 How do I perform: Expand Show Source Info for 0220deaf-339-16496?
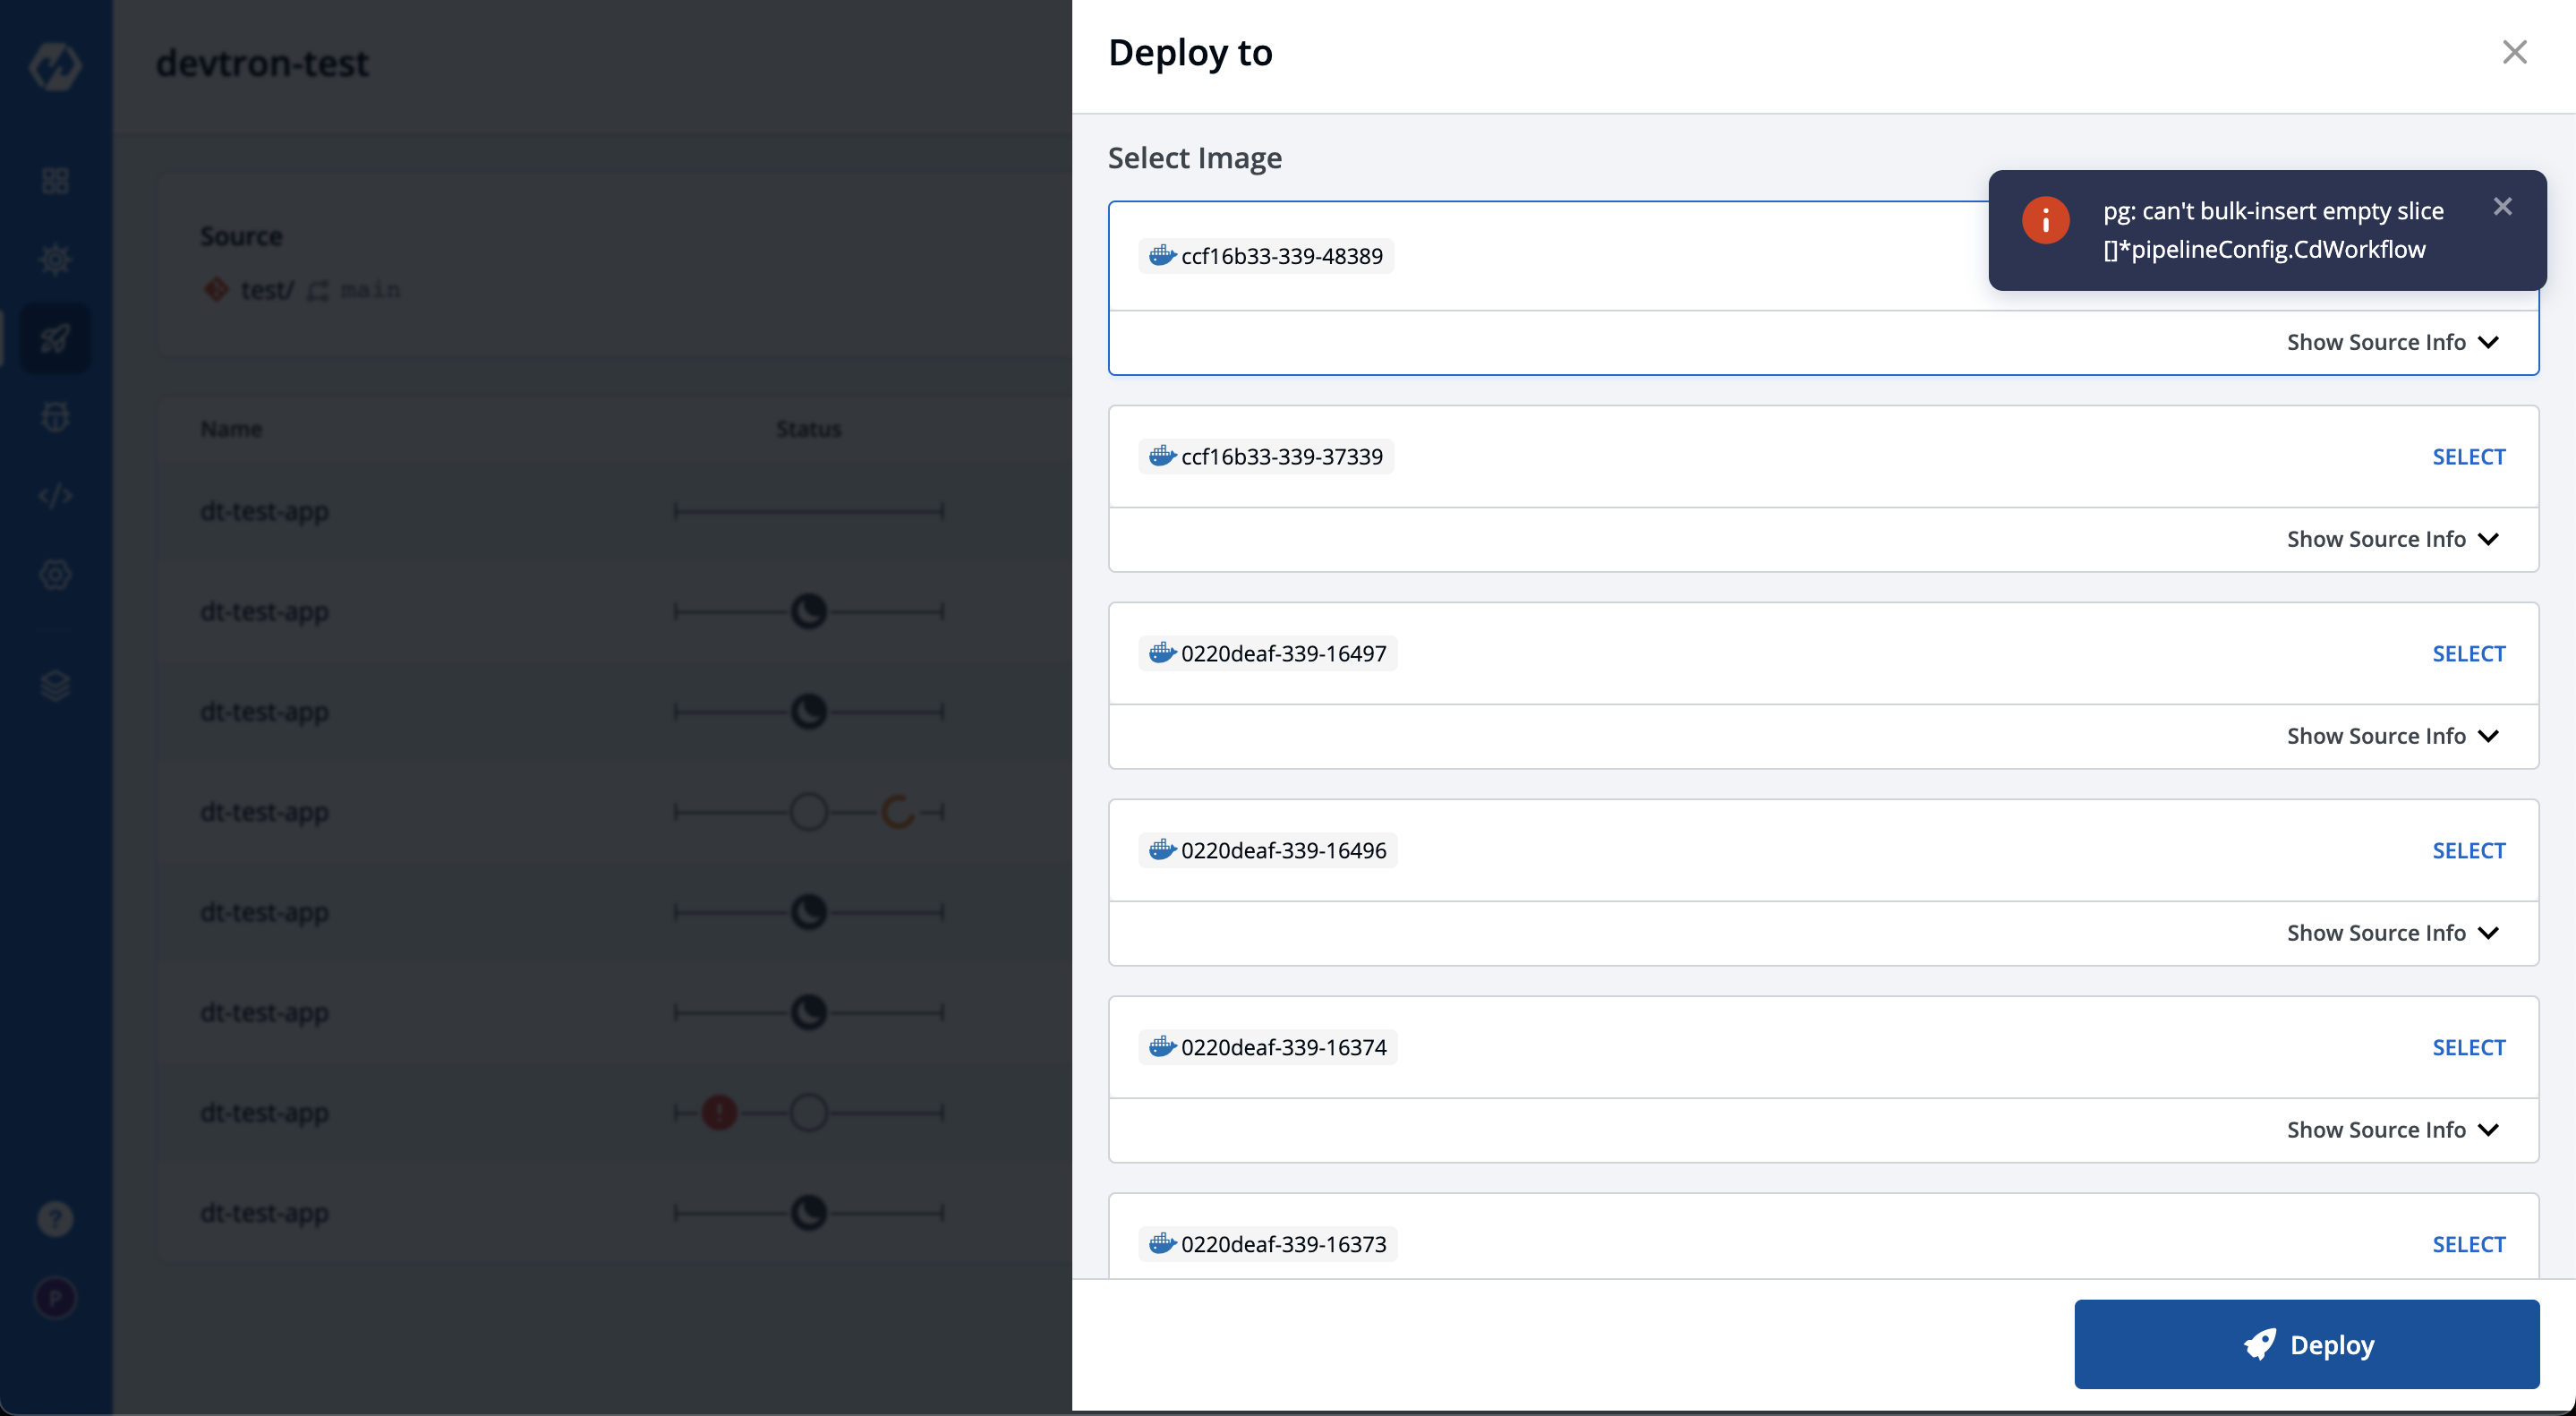(2392, 933)
